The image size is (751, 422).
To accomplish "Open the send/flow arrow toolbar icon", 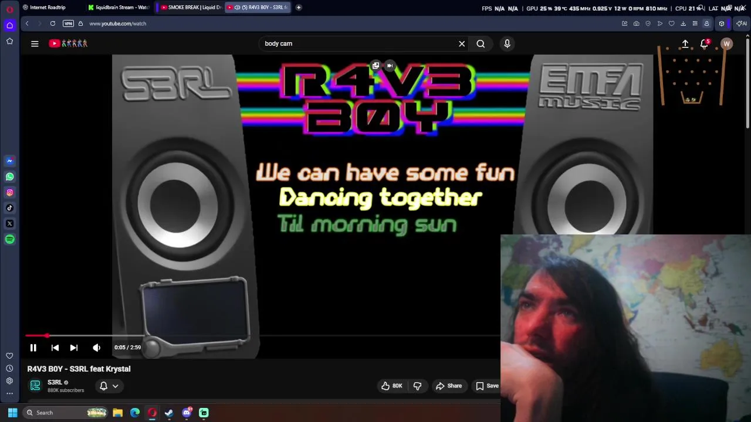I will (659, 23).
